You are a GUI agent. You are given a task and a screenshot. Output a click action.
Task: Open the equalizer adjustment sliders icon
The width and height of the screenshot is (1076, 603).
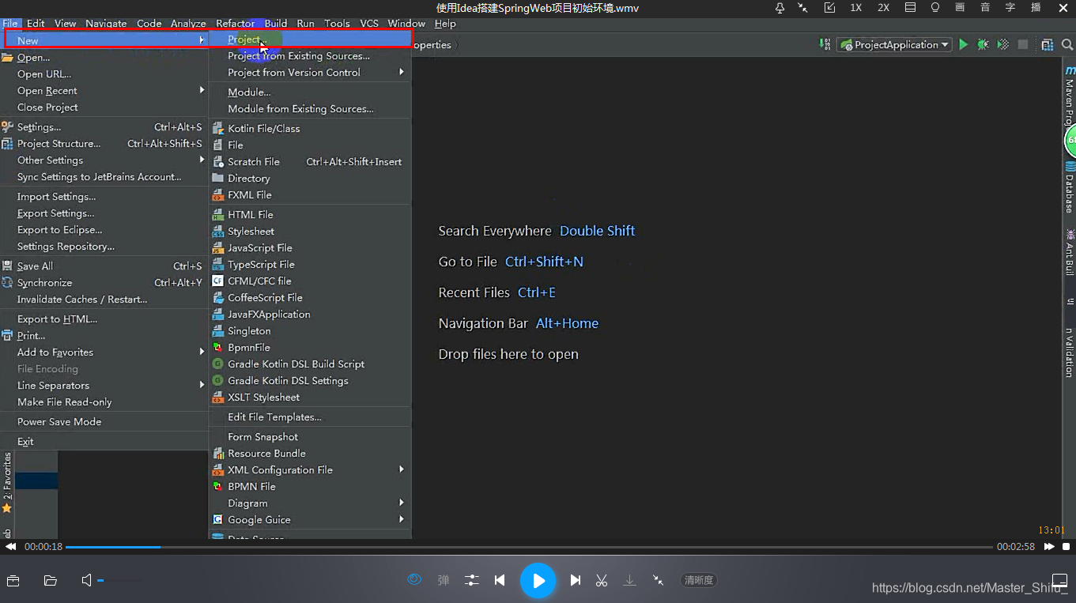click(x=472, y=580)
